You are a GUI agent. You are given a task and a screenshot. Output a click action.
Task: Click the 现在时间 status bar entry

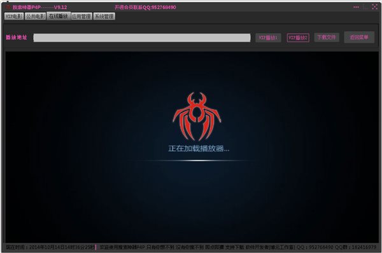pyautogui.click(x=50, y=247)
